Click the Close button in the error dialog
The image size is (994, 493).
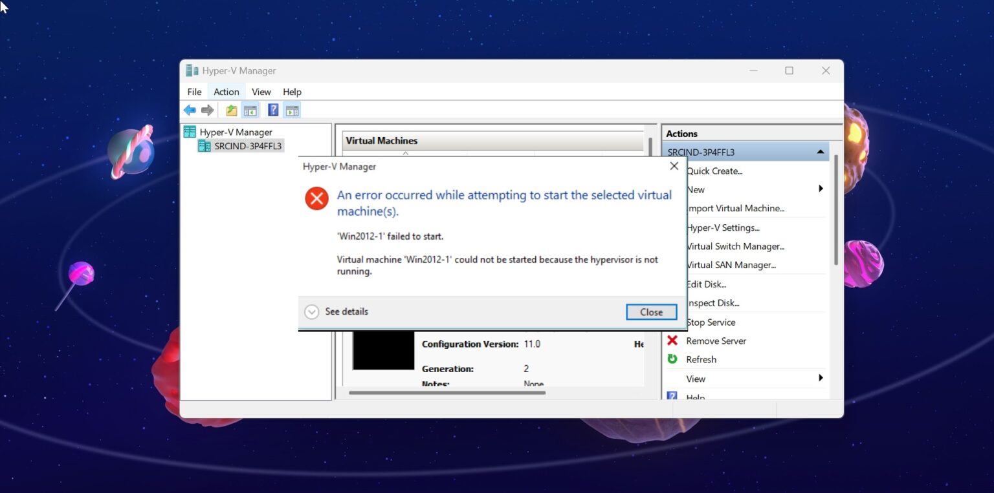click(x=651, y=311)
